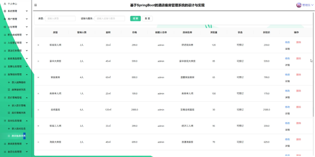
Task: Click the room name 豪华景观大床房
Action: click(x=187, y=61)
